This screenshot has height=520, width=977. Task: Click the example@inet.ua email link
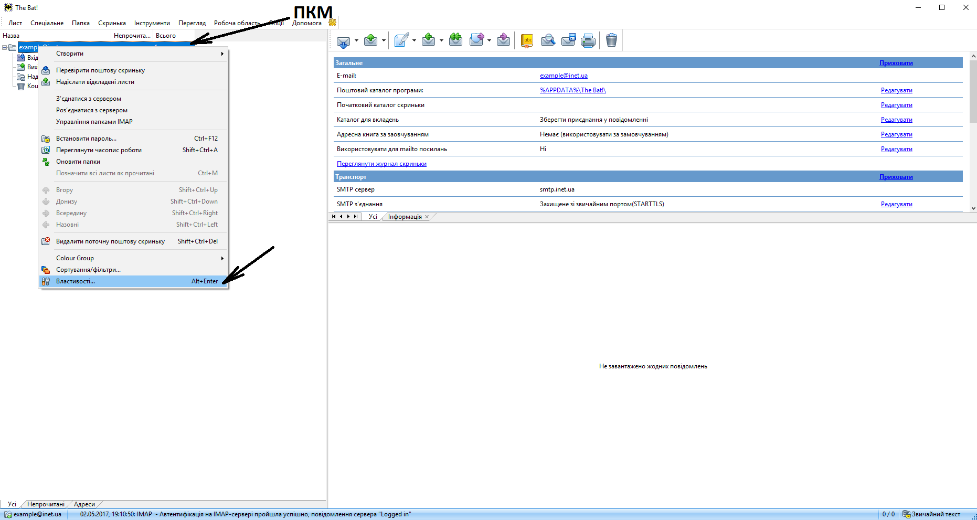pos(564,76)
